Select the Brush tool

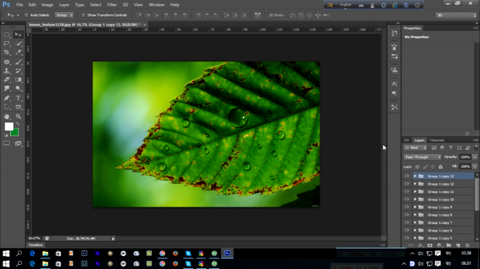pyautogui.click(x=19, y=62)
